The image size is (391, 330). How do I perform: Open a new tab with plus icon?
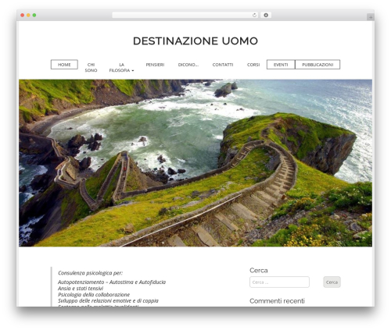(371, 17)
